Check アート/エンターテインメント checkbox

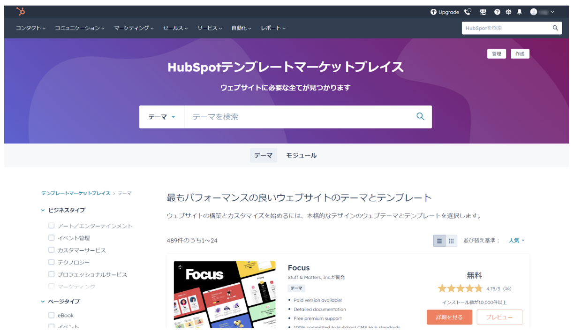(x=52, y=226)
